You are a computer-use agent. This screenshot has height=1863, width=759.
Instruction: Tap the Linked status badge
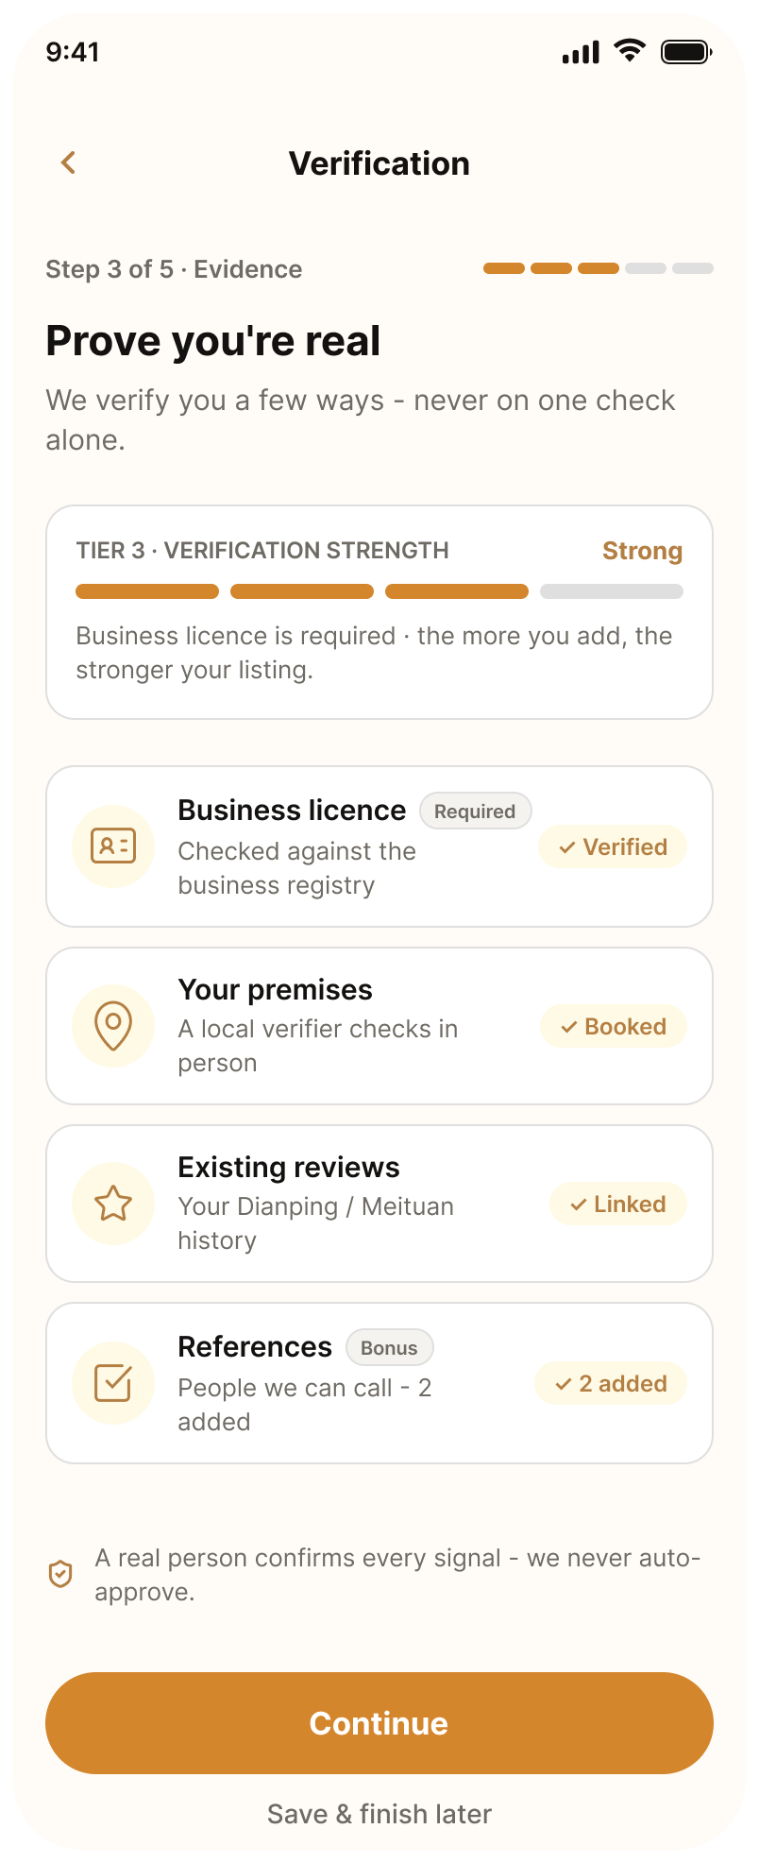[618, 1204]
